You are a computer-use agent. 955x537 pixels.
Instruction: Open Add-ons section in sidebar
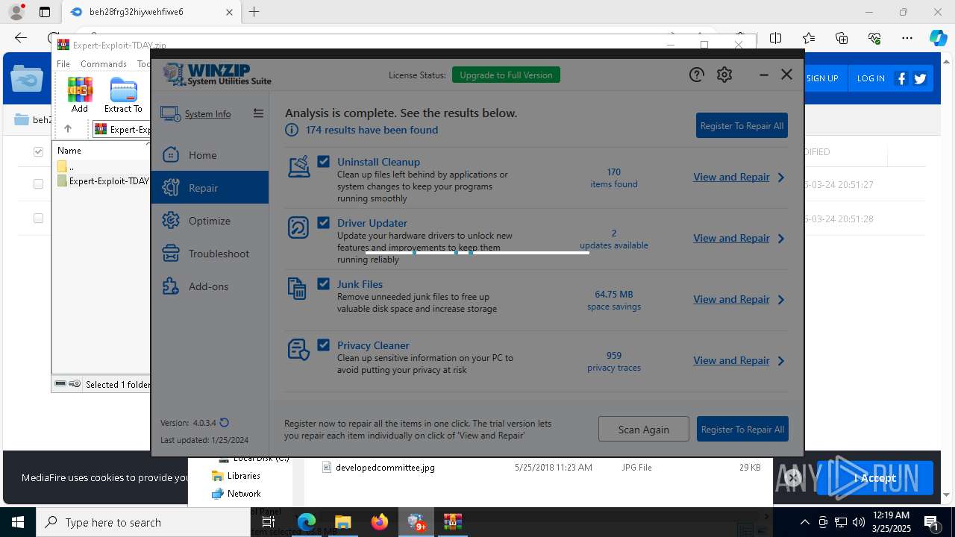pos(210,286)
